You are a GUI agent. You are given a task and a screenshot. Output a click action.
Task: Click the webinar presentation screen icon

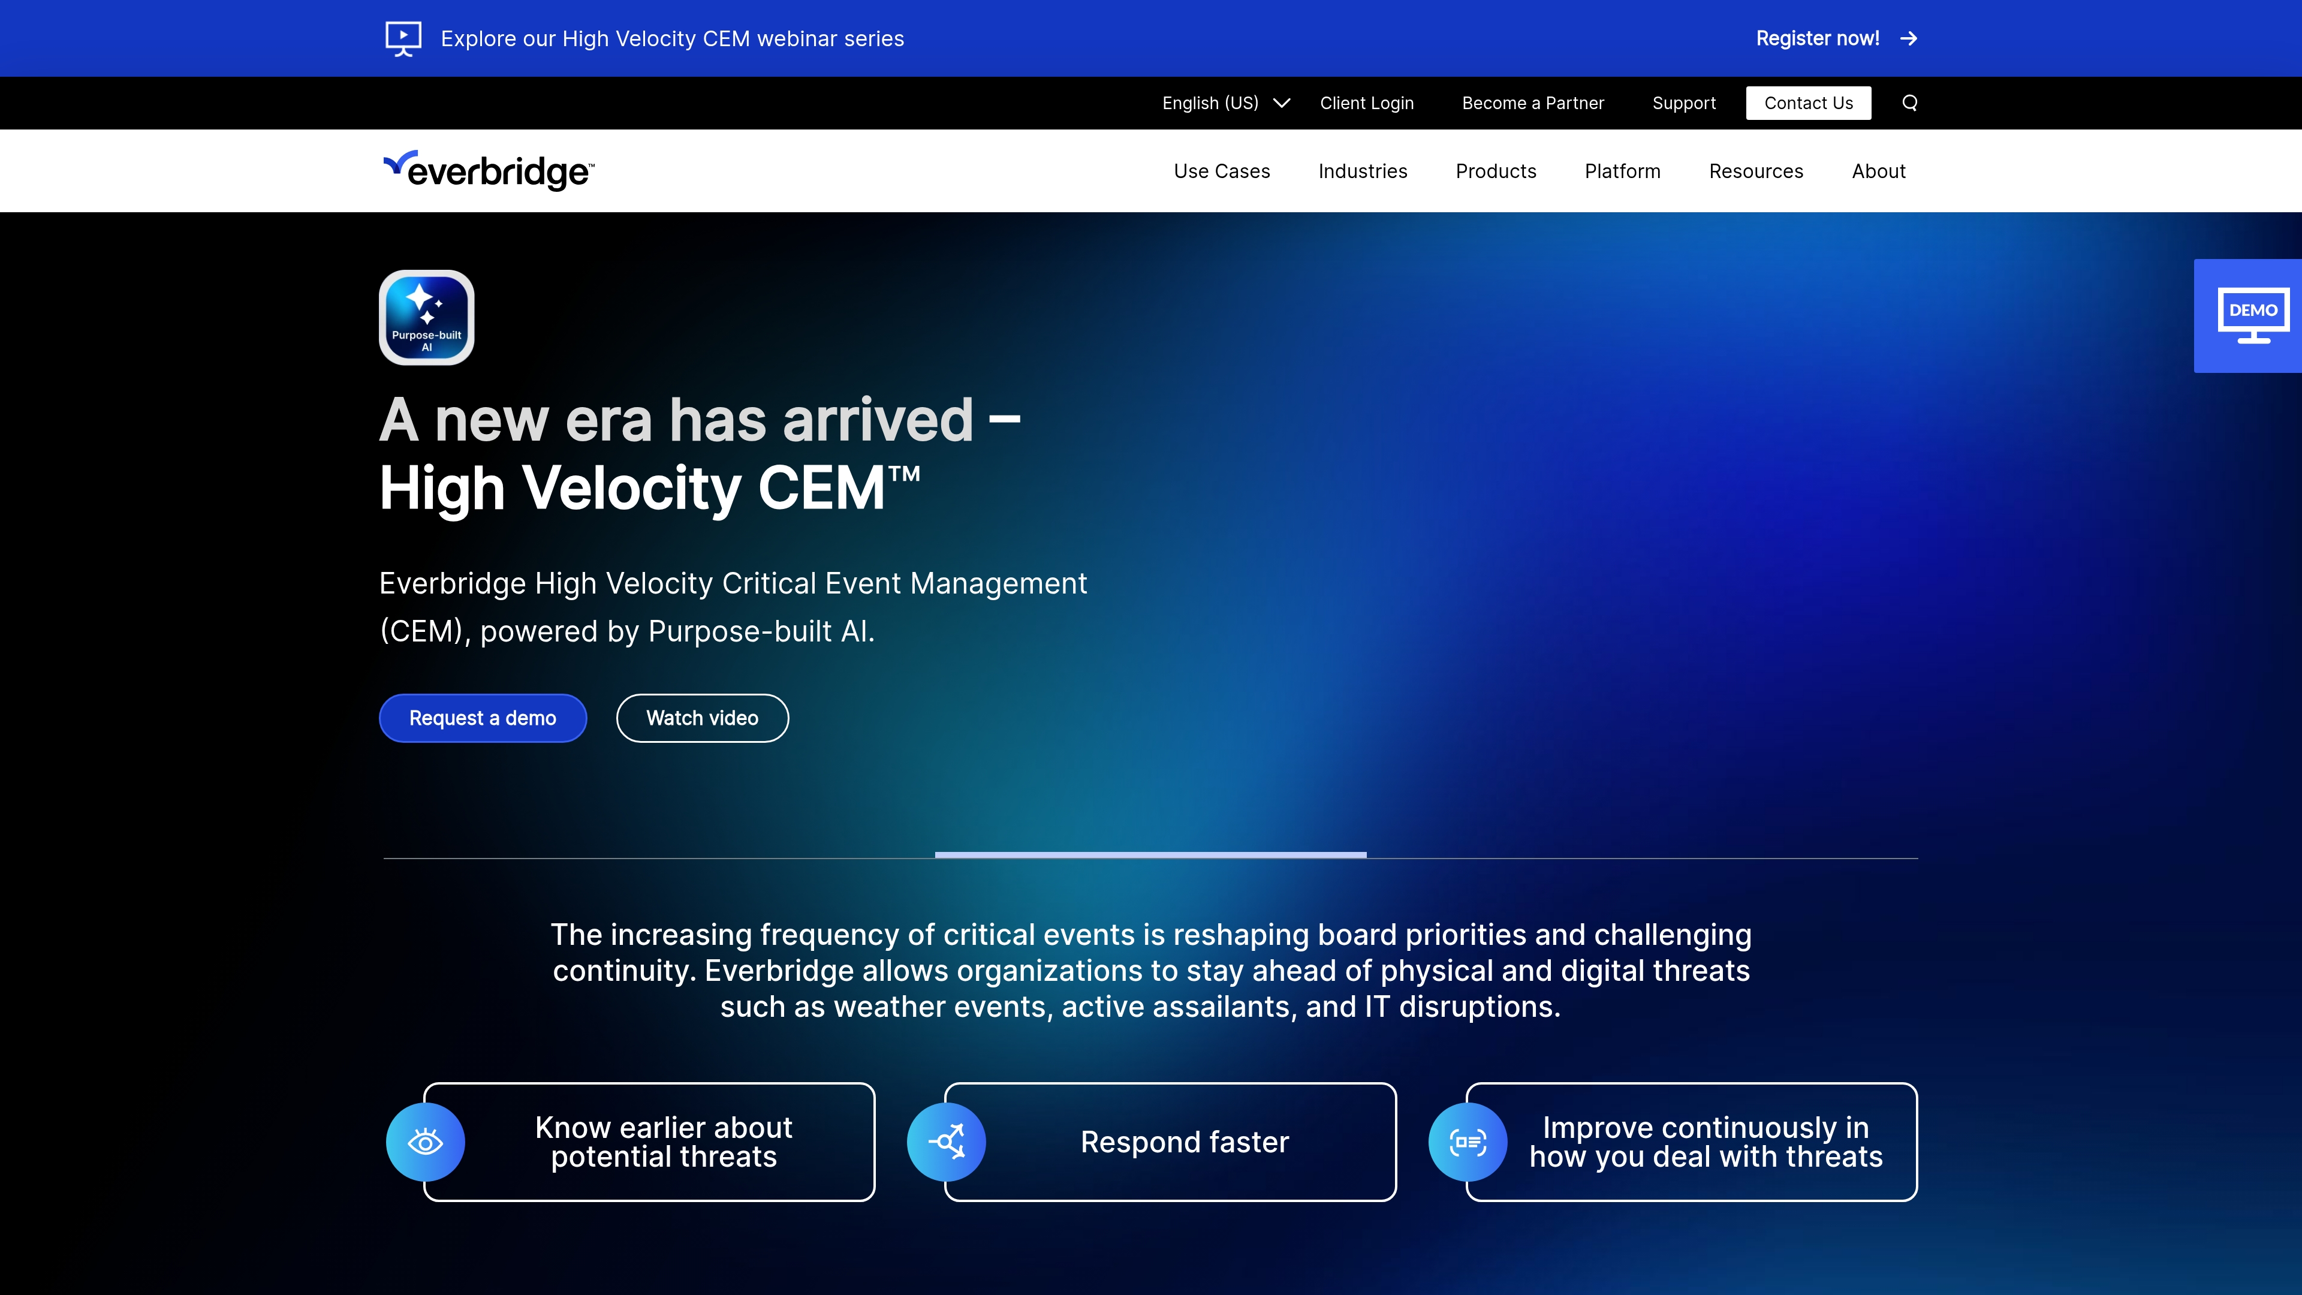click(x=403, y=38)
